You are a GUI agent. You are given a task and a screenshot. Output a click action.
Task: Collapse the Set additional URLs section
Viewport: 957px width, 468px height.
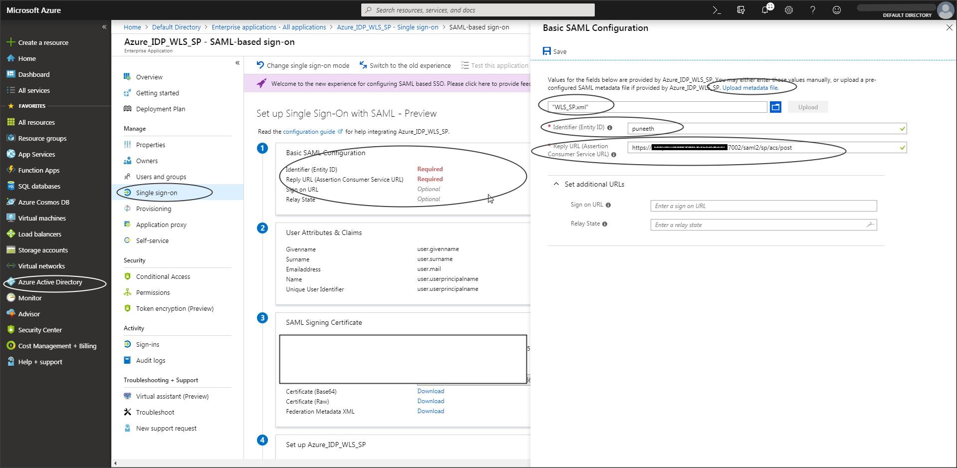tap(556, 184)
